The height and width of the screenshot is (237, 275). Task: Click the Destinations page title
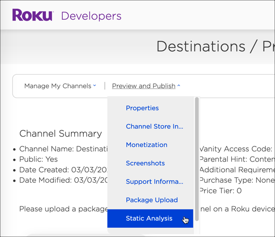point(216,46)
